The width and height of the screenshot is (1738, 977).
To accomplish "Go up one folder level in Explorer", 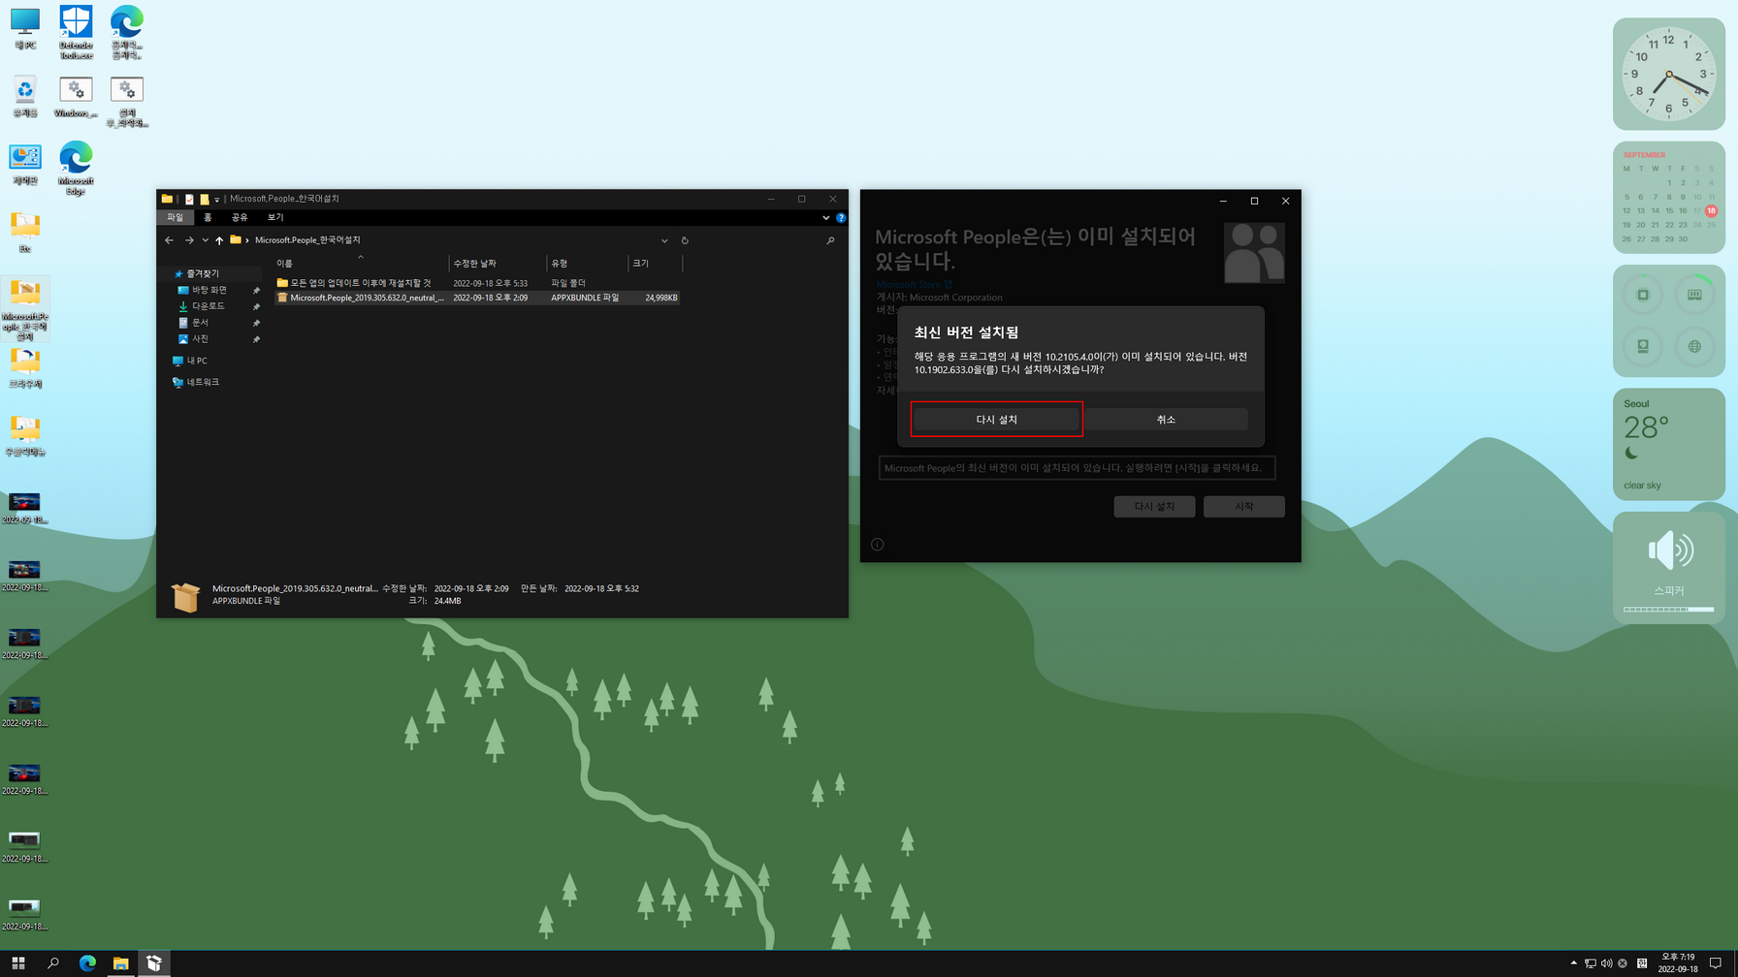I will (x=219, y=240).
